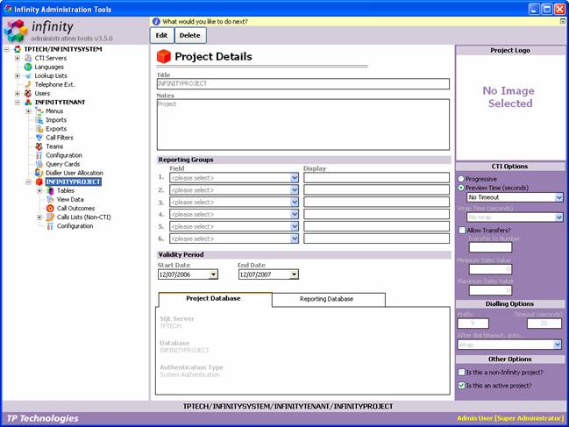The width and height of the screenshot is (569, 427).
Task: Open Reporting Groups field 6 dropdown
Action: 295,238
